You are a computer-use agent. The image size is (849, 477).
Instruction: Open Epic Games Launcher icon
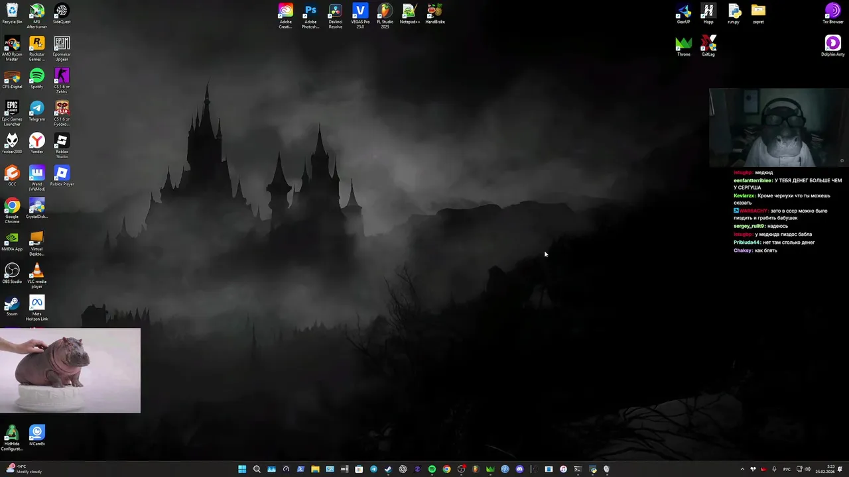(12, 113)
